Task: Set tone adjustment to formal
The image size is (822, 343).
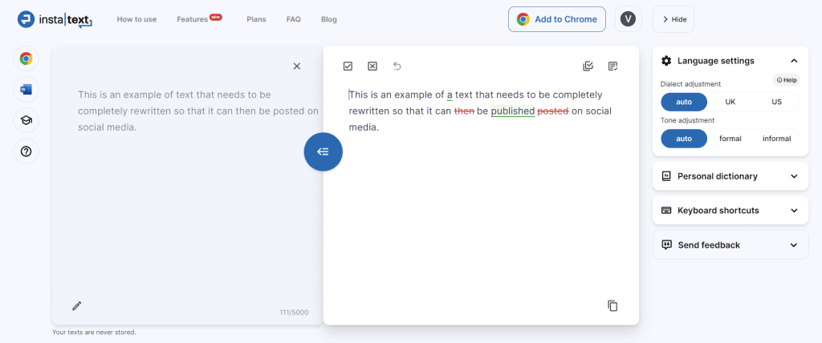Action: pyautogui.click(x=730, y=139)
